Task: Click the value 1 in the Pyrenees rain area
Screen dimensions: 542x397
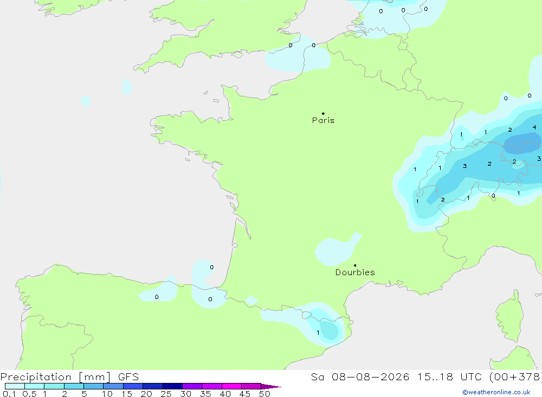Action: [318, 333]
